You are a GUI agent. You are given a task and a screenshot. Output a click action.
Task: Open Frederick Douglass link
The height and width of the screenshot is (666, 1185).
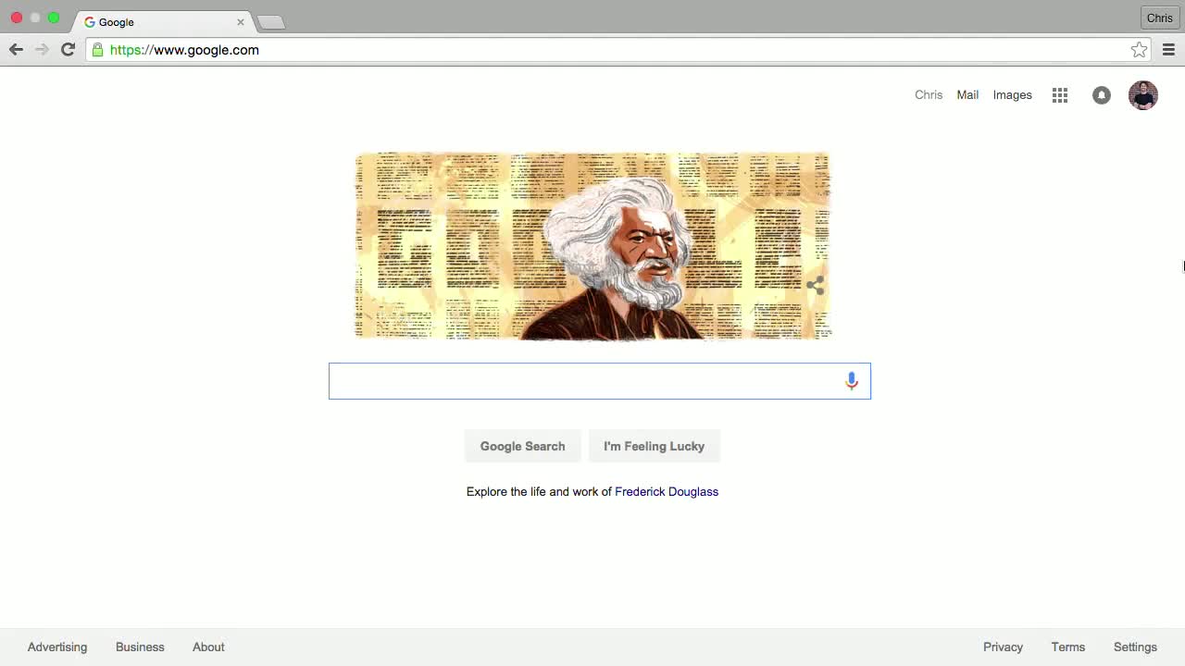(667, 492)
